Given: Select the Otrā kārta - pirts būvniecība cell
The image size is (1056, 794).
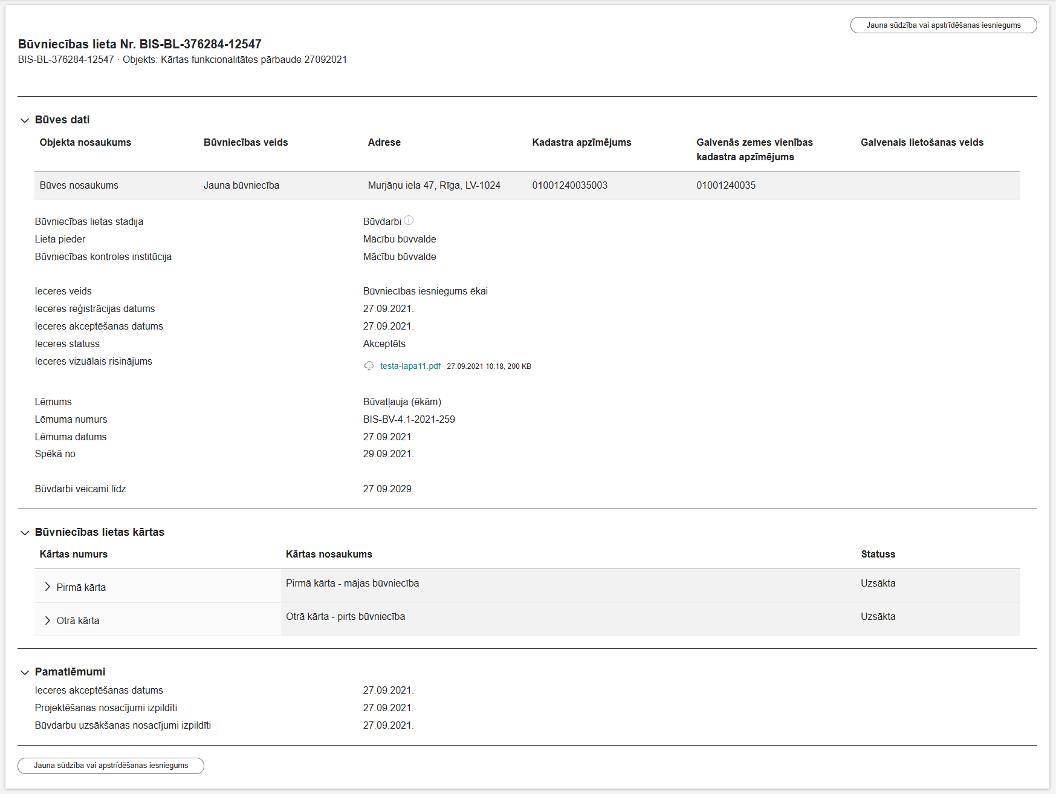Looking at the screenshot, I should pos(345,617).
